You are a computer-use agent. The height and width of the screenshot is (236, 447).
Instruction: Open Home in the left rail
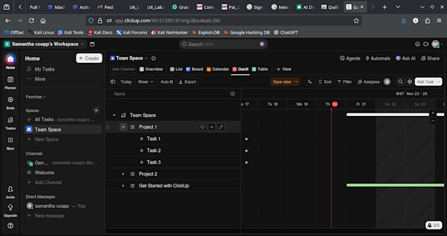point(11,62)
